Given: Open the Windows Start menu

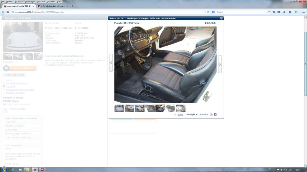Looking at the screenshot, I should tap(4, 170).
